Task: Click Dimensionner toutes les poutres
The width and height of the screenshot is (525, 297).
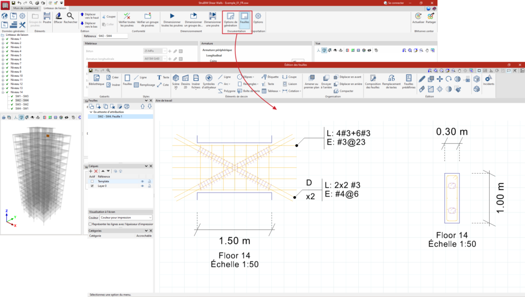Action: click(x=172, y=19)
